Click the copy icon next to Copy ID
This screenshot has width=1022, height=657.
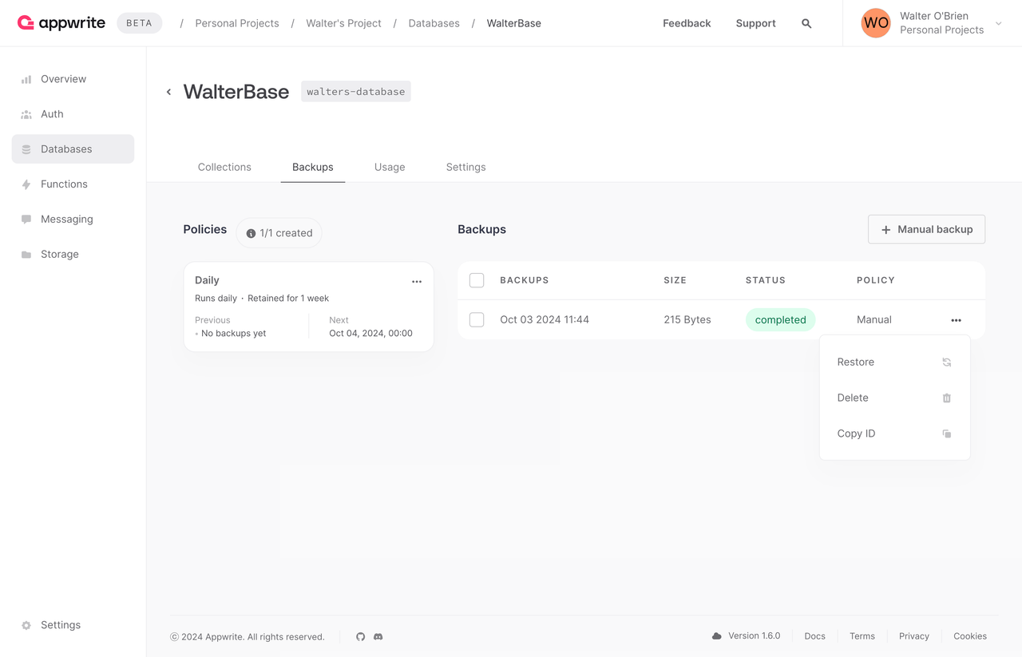947,434
